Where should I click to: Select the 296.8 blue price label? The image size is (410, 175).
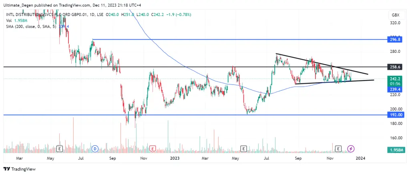pos(396,40)
